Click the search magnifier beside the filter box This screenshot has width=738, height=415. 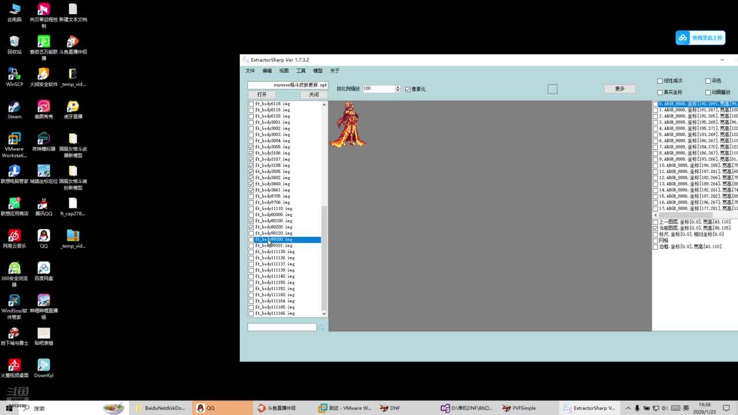(322, 327)
